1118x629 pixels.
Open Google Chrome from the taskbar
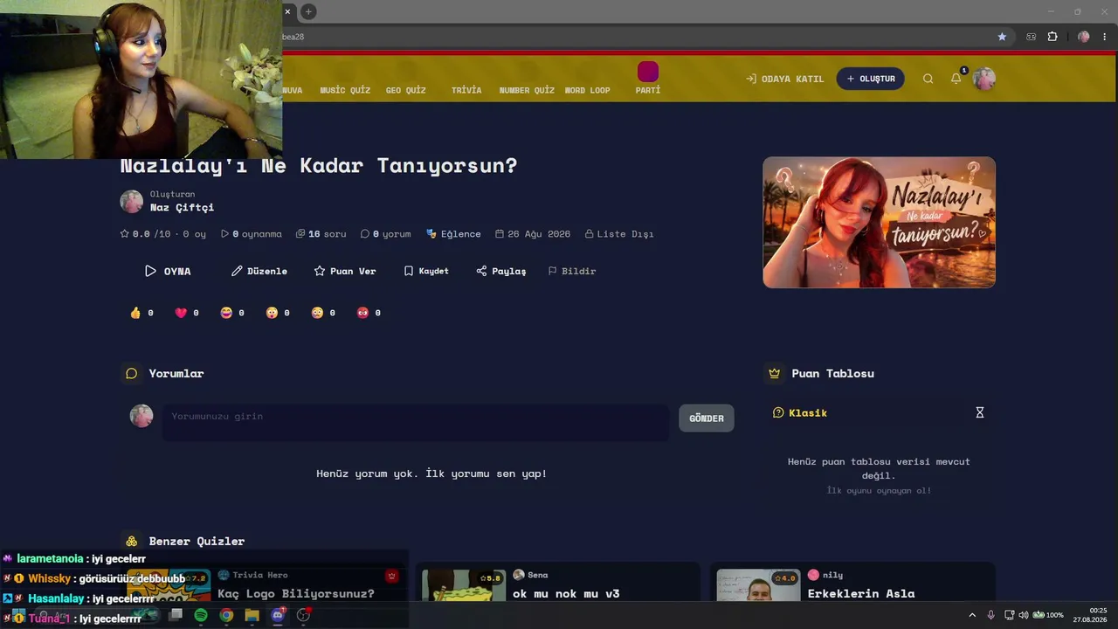pyautogui.click(x=226, y=615)
